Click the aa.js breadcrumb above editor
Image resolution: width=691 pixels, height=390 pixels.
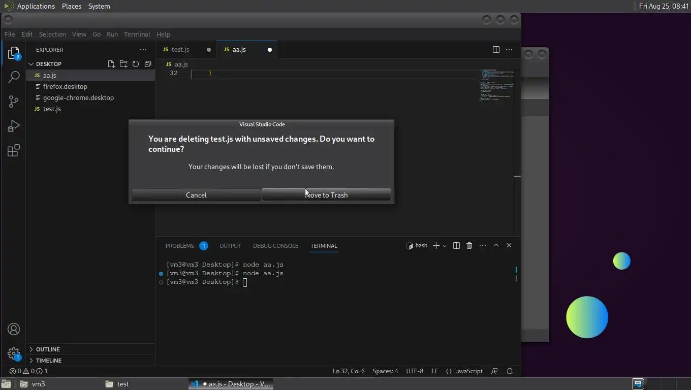tap(177, 64)
